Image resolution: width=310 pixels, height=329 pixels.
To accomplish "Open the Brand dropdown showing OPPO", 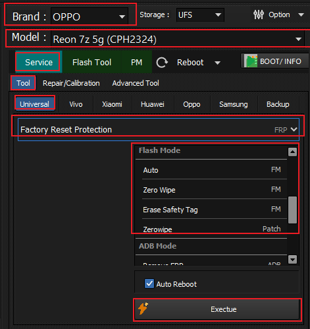I will [90, 16].
